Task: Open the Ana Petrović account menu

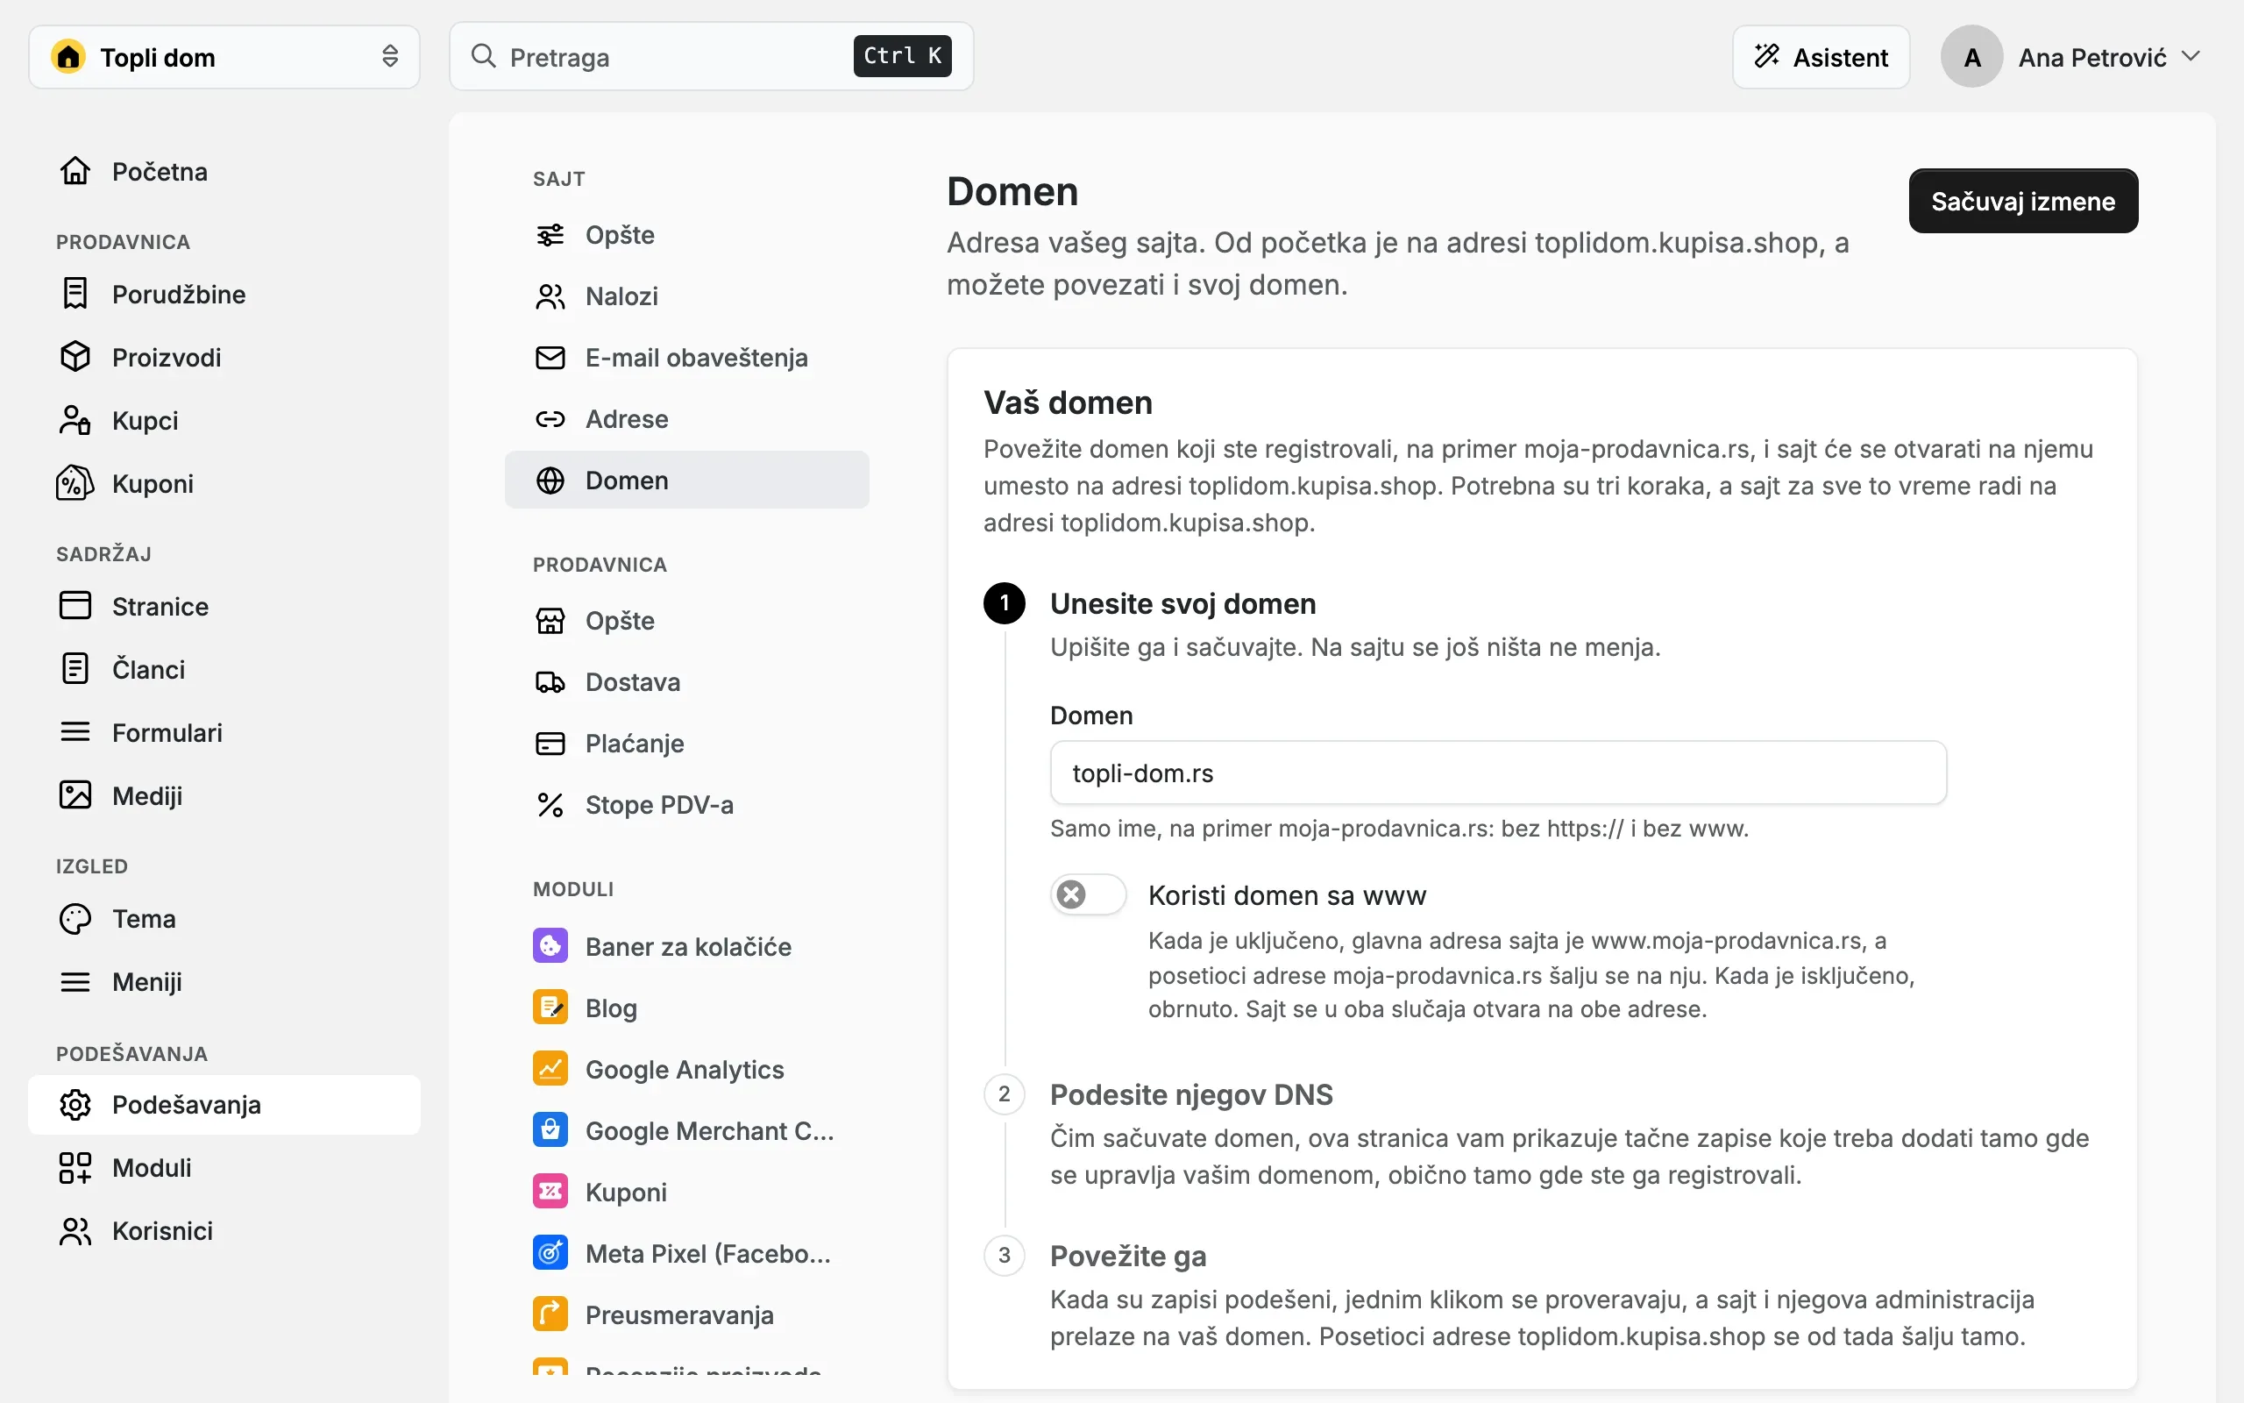Action: click(x=2070, y=57)
